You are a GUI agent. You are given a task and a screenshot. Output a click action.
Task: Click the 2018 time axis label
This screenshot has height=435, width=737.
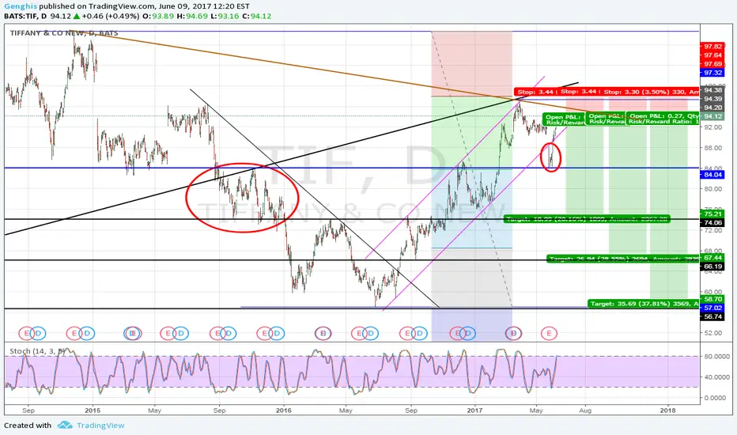pyautogui.click(x=667, y=410)
